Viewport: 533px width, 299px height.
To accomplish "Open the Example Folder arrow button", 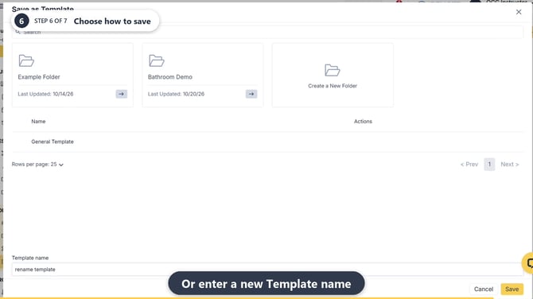I will coord(122,94).
